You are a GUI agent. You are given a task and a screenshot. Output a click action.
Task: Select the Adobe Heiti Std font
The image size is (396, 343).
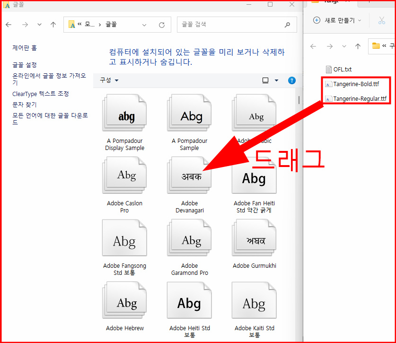pos(189,310)
